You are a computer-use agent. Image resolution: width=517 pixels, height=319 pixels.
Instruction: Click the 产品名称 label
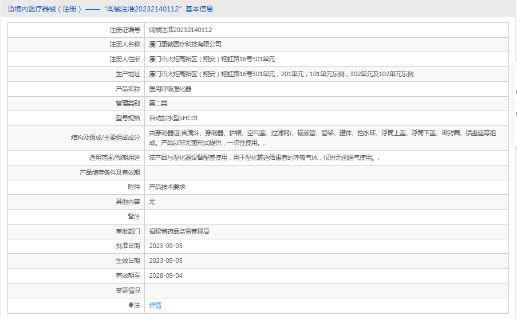128,89
